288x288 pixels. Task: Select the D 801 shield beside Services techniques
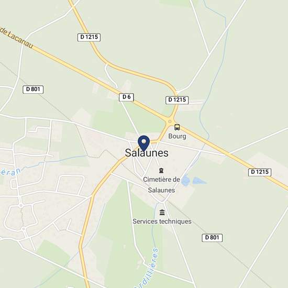(212, 238)
